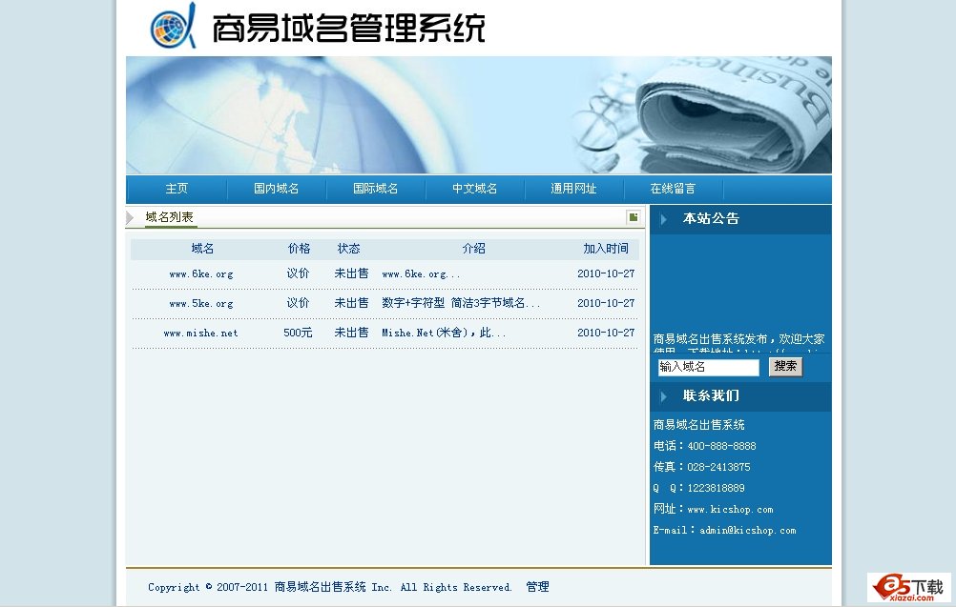Click the 搜索 search button

tap(785, 367)
